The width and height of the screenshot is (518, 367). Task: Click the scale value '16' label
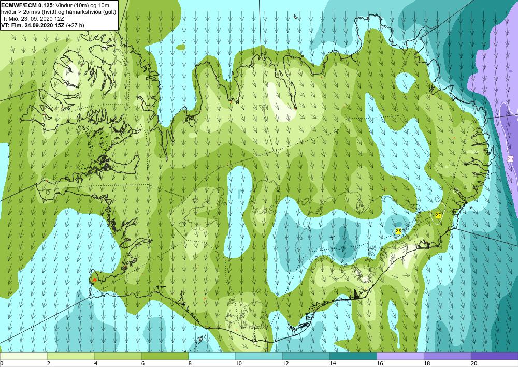tap(380, 364)
